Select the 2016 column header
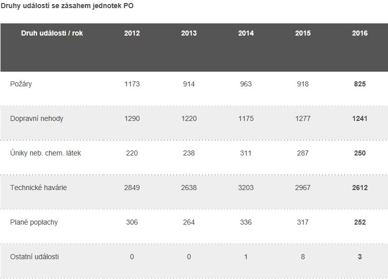 coord(360,33)
